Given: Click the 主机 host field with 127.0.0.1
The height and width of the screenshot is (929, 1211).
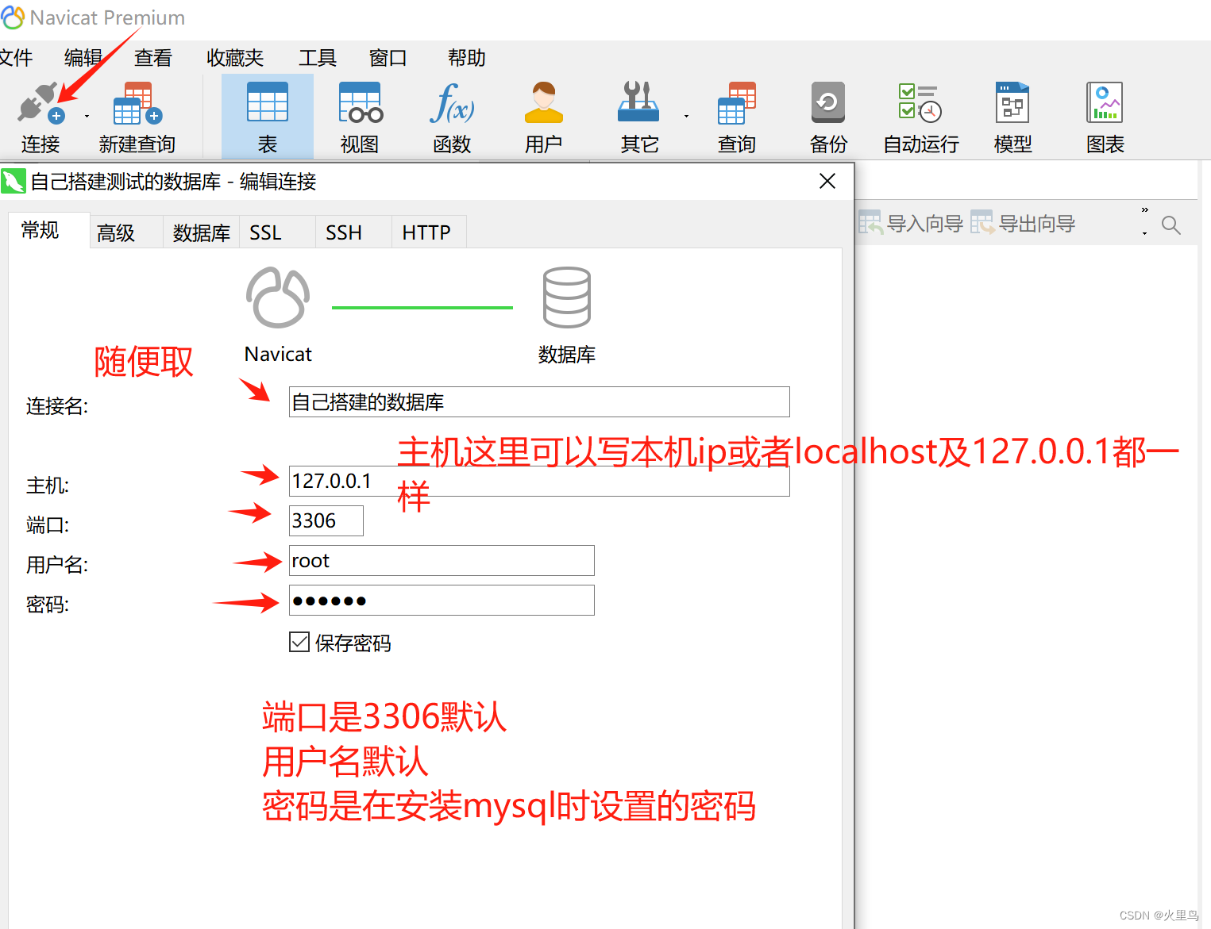Looking at the screenshot, I should (x=539, y=481).
